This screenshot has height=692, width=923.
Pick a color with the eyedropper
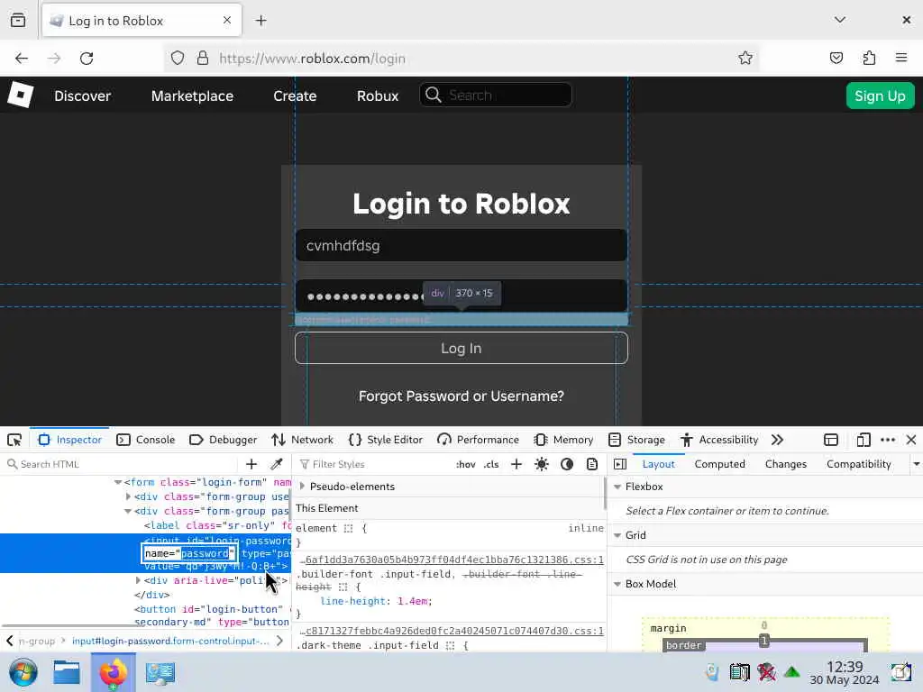pyautogui.click(x=277, y=464)
